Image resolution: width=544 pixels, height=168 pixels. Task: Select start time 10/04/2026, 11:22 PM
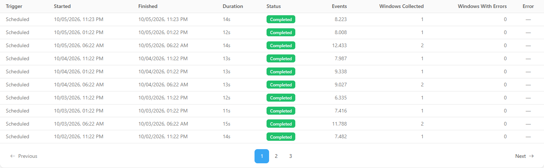(x=79, y=59)
